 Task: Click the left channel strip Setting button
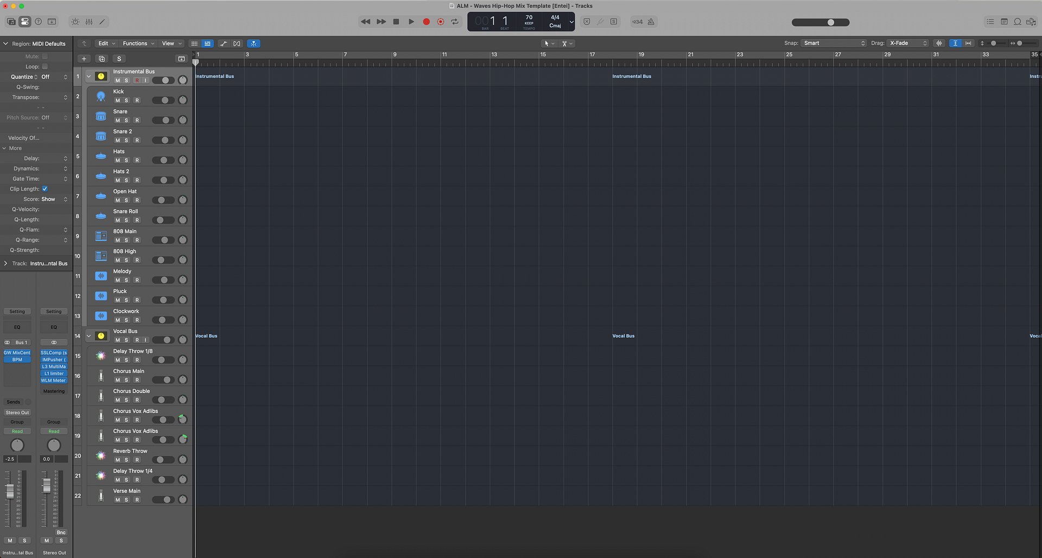[17, 312]
